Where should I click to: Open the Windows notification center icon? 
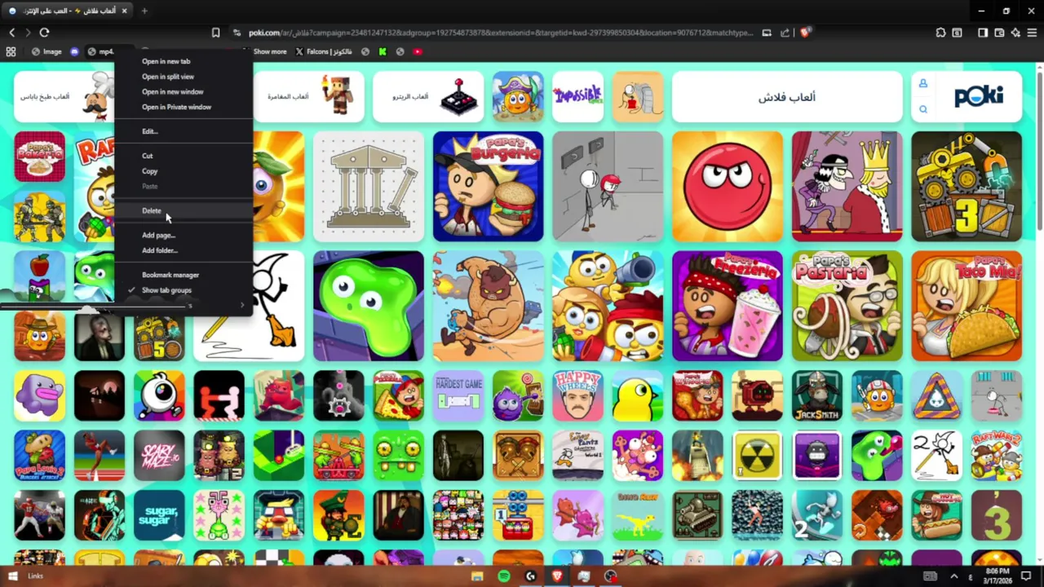1026,576
